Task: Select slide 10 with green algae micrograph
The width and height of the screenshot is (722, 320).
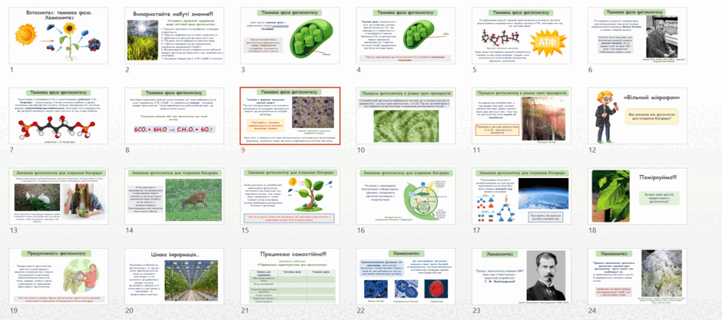Action: [406, 116]
